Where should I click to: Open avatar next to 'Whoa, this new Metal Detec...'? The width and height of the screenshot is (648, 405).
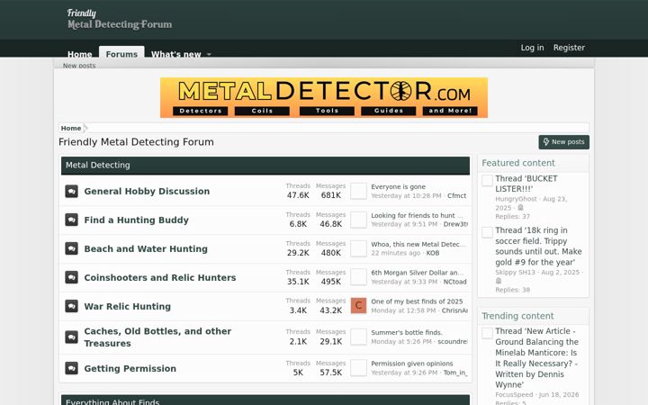point(358,248)
